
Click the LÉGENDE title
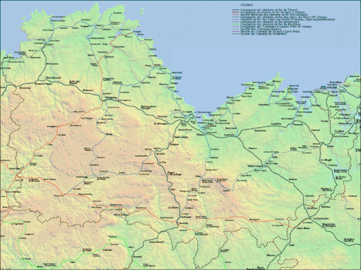(246, 5)
